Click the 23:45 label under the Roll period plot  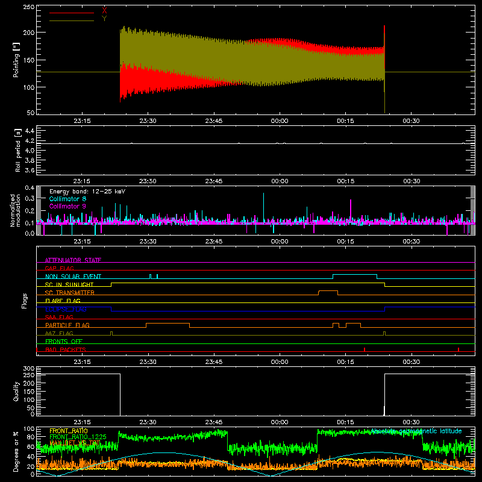tap(214, 181)
